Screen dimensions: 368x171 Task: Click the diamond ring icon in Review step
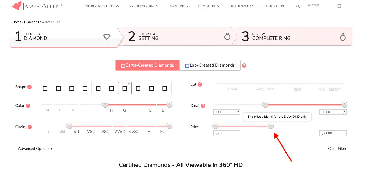(x=343, y=37)
